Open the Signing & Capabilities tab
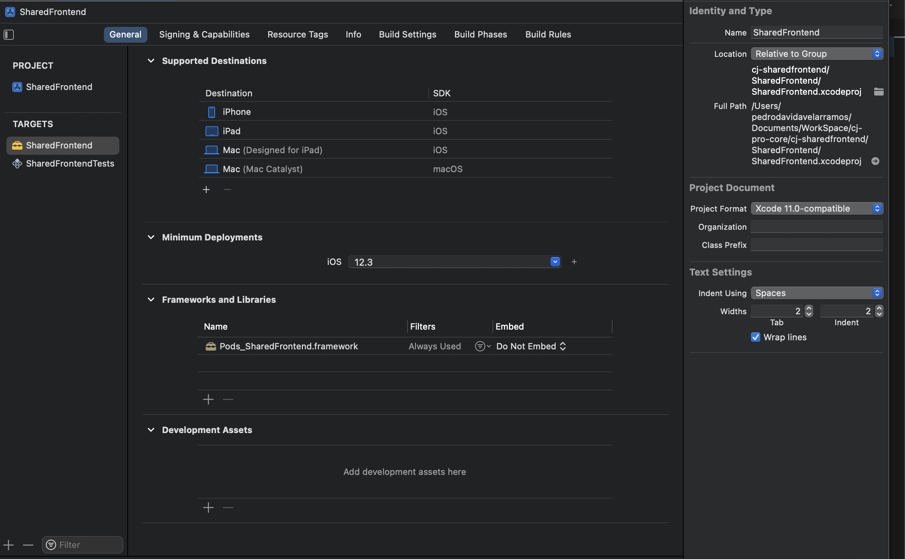905x559 pixels. (x=204, y=35)
